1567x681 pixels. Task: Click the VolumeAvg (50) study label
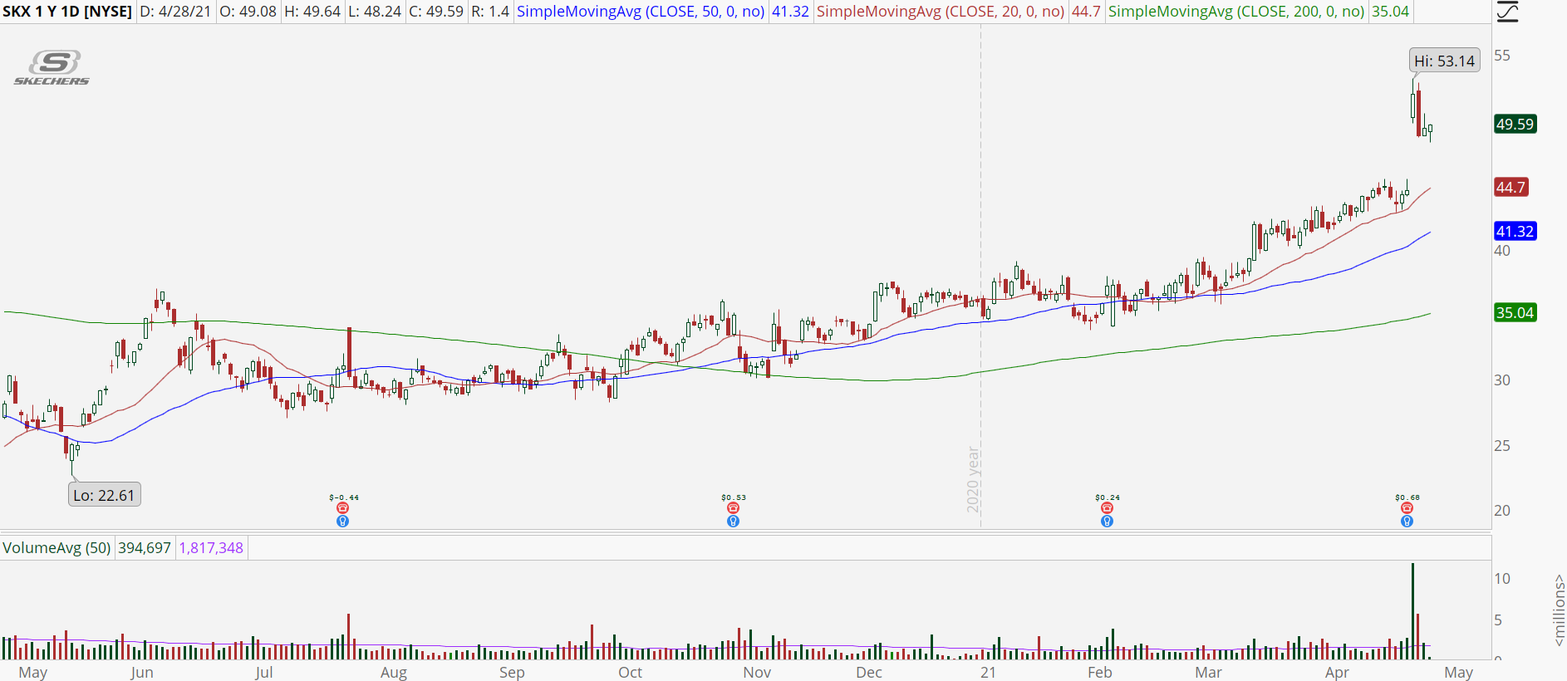56,548
